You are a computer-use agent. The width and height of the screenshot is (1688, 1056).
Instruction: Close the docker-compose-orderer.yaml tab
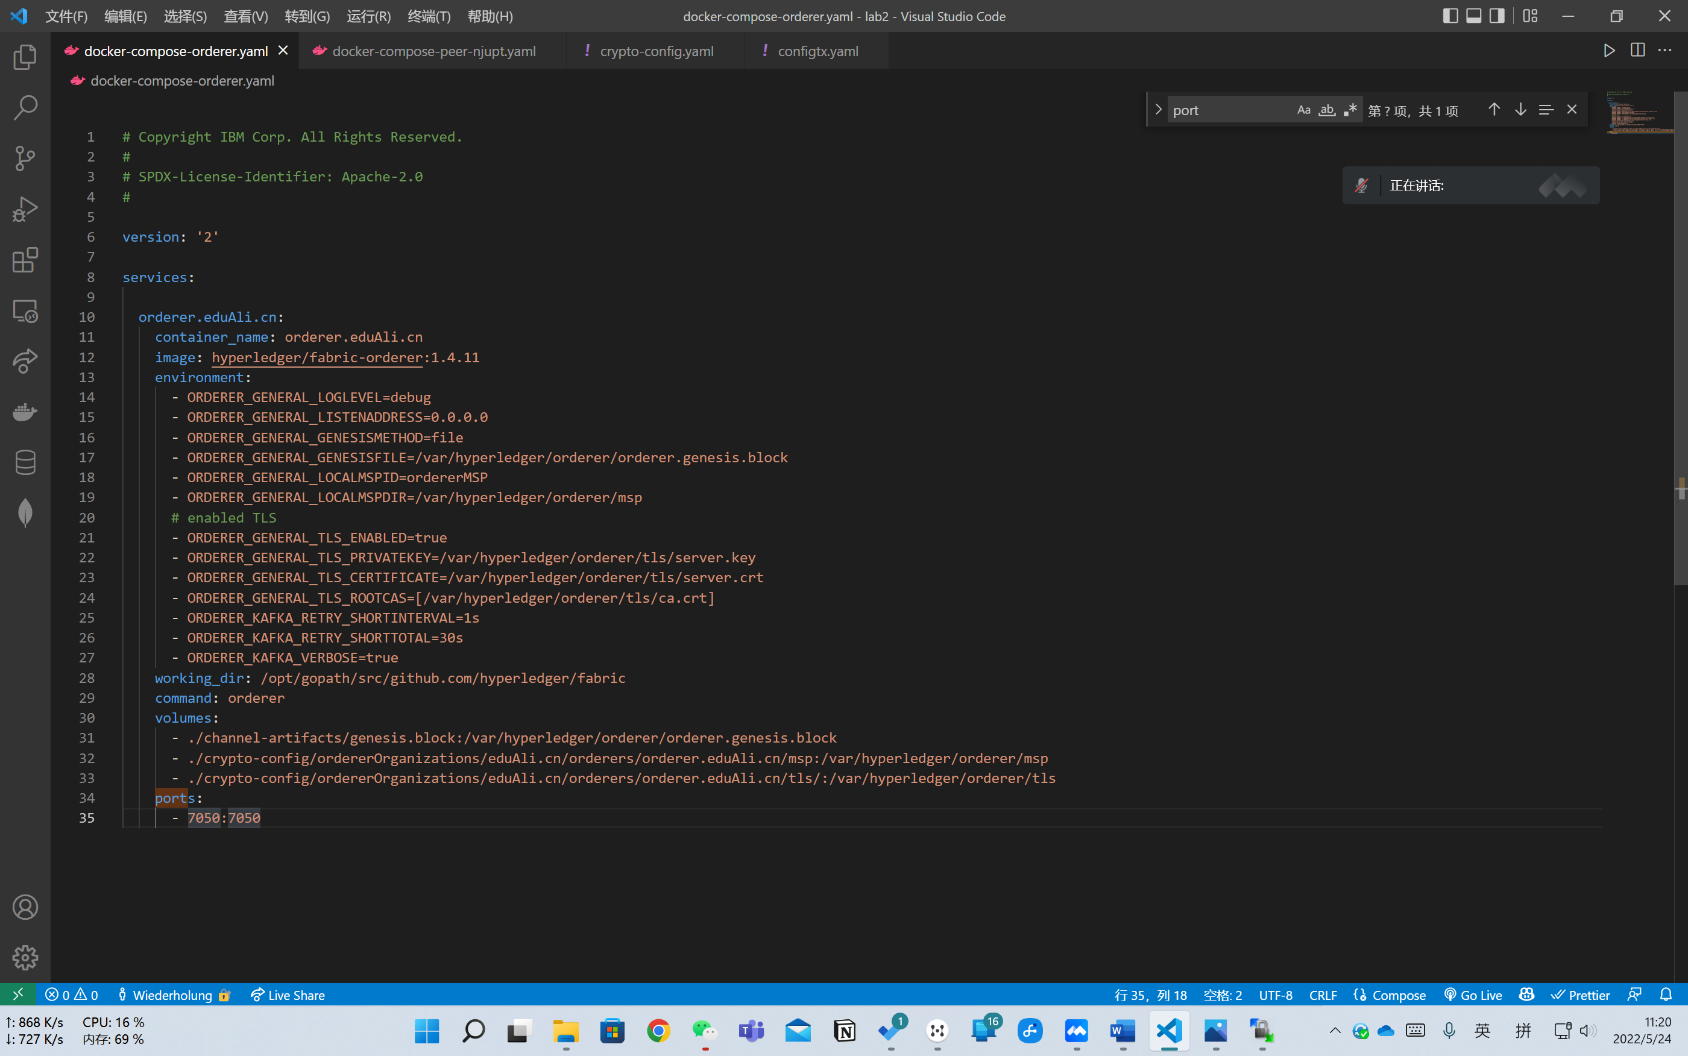[x=283, y=50]
